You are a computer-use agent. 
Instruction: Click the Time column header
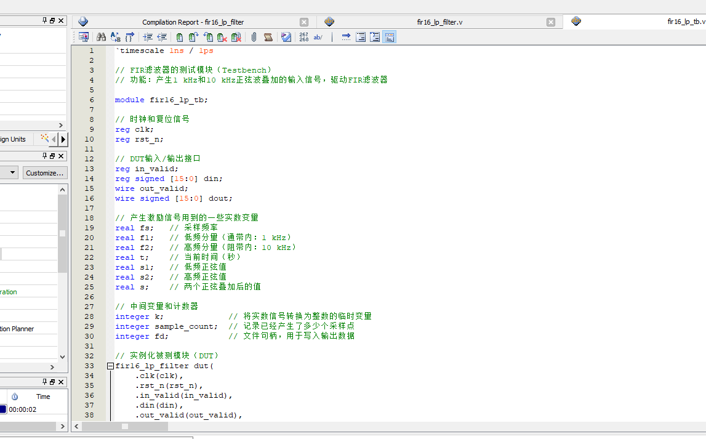click(x=43, y=397)
